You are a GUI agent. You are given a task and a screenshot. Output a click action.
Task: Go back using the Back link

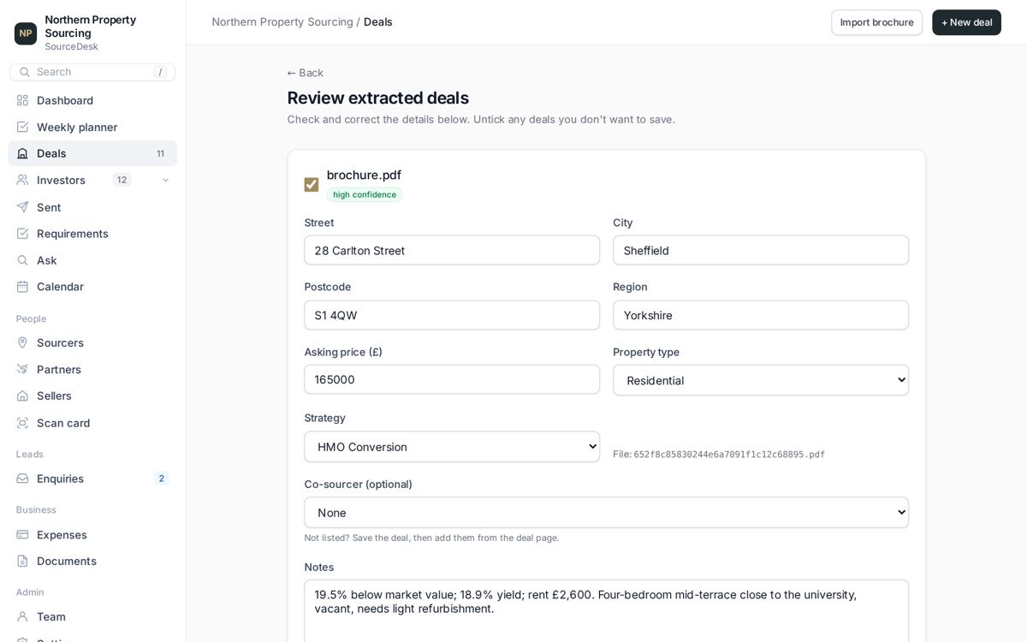click(x=306, y=73)
